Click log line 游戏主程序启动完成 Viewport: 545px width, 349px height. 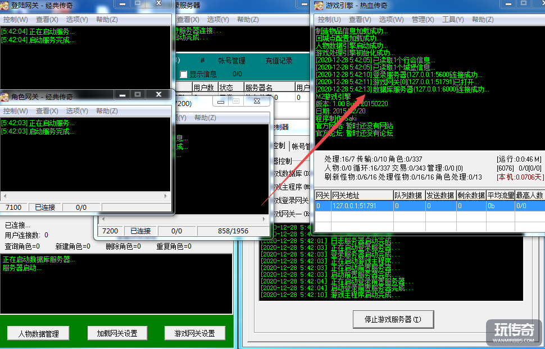tap(330, 295)
